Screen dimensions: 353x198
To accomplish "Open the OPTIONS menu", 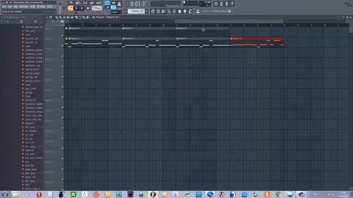I will [x=41, y=7].
